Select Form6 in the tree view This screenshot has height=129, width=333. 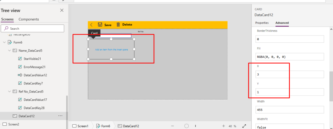(x=18, y=42)
